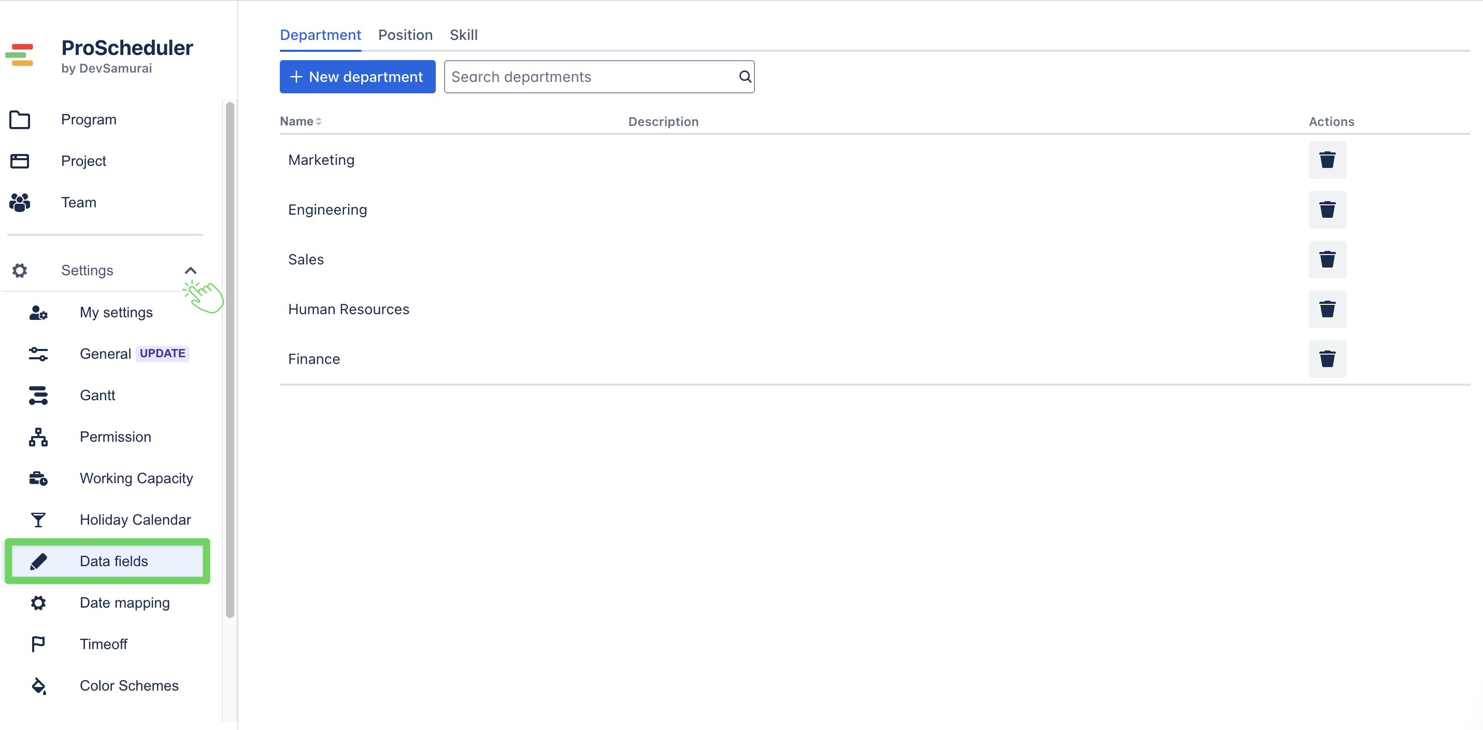
Task: Open Permission settings
Action: [x=115, y=437]
